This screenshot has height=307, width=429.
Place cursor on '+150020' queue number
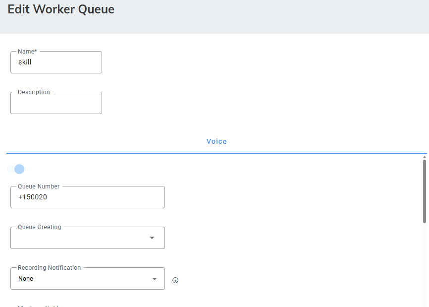(x=33, y=197)
